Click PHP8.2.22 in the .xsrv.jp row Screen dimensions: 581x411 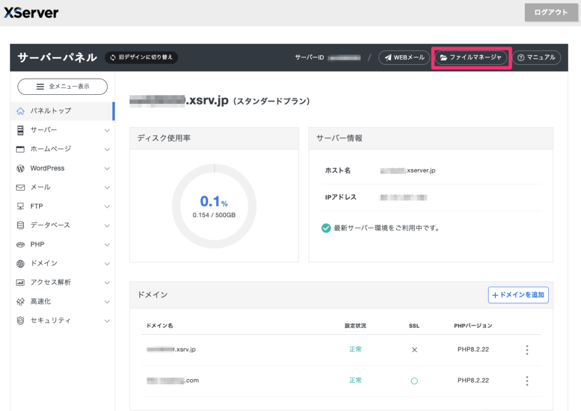pos(473,349)
